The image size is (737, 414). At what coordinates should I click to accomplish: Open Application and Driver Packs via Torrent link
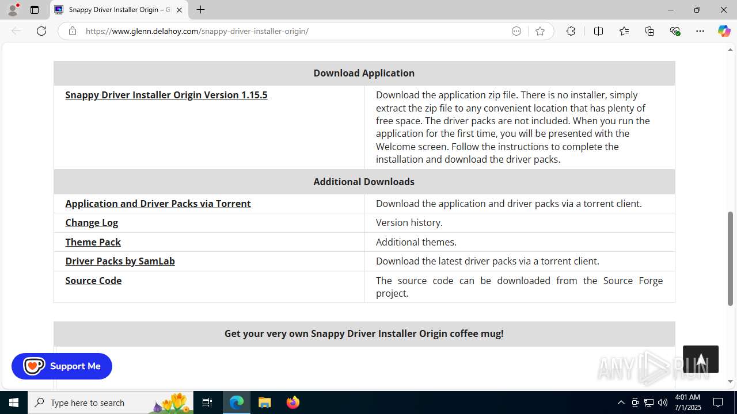[158, 204]
